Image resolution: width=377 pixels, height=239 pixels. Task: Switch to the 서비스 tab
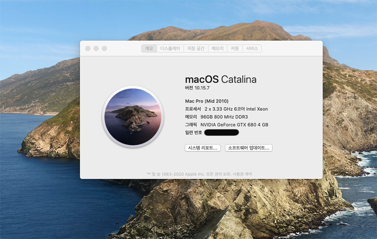coord(252,49)
